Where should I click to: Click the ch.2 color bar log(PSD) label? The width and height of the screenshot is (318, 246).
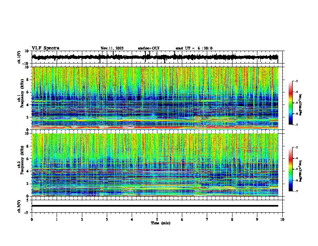pos(301,171)
